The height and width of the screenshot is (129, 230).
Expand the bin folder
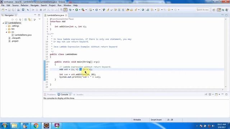[x=6, y=29]
